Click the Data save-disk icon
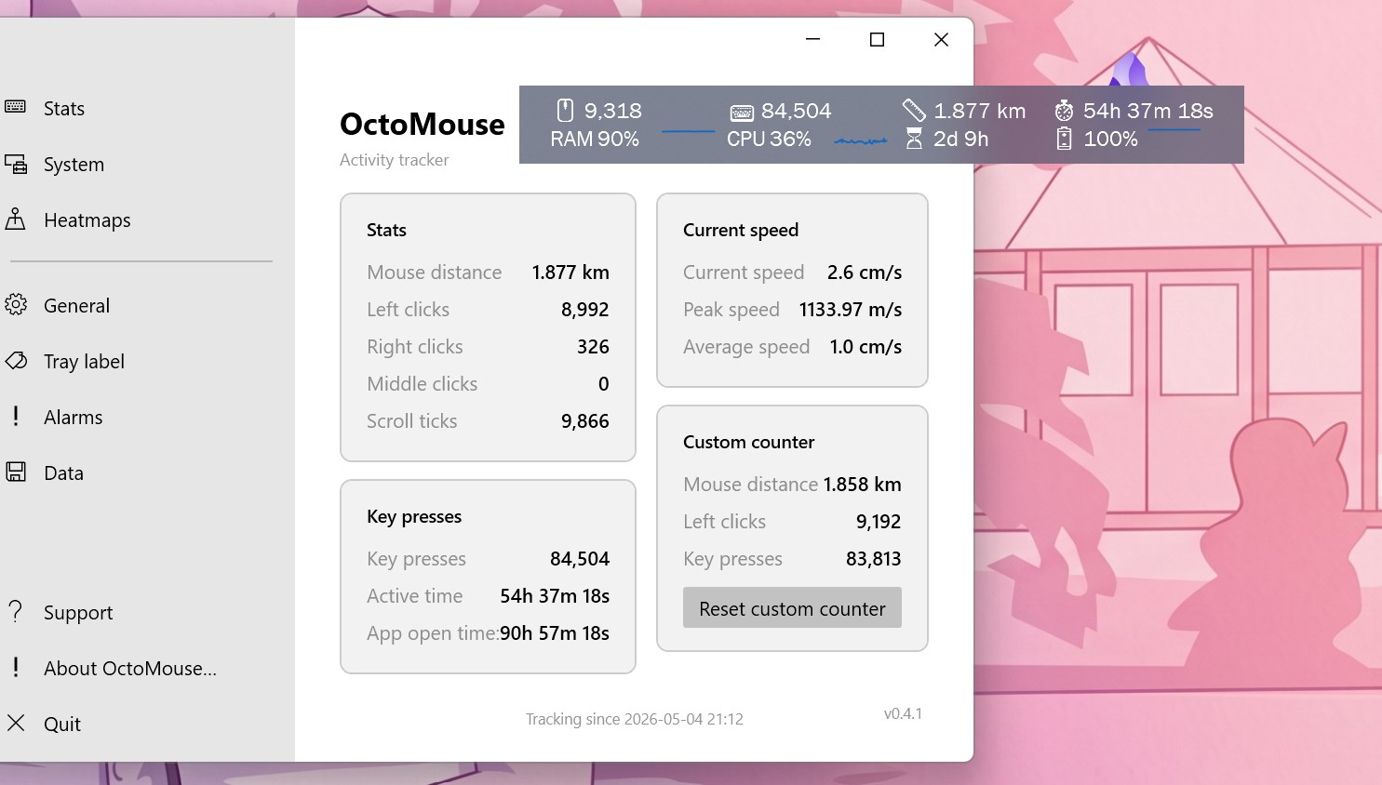Viewport: 1382px width, 785px height. coord(16,472)
